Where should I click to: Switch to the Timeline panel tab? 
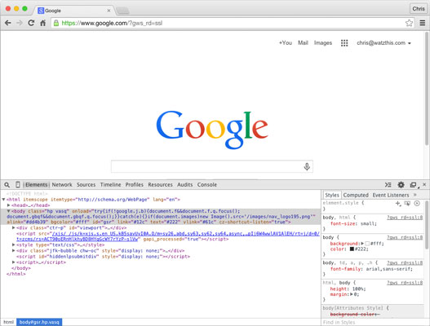(110, 185)
